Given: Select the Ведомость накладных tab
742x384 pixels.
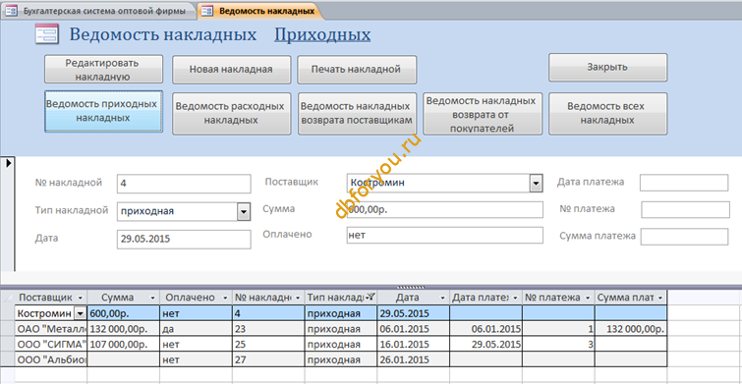Looking at the screenshot, I should point(260,12).
